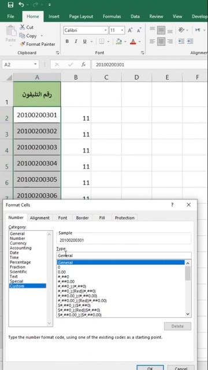
Task: Switch to the Insert ribbon tab
Action: coord(54,17)
